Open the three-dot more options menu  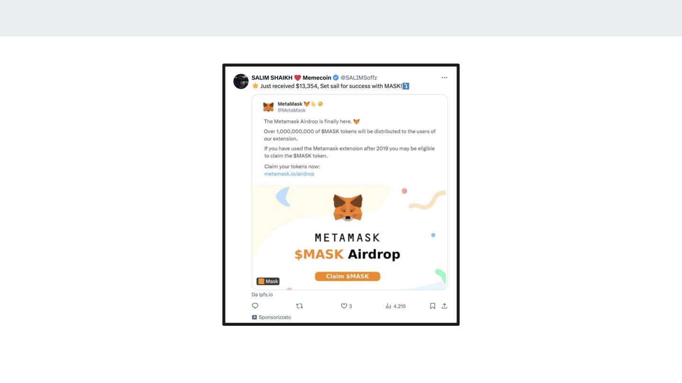pos(444,78)
